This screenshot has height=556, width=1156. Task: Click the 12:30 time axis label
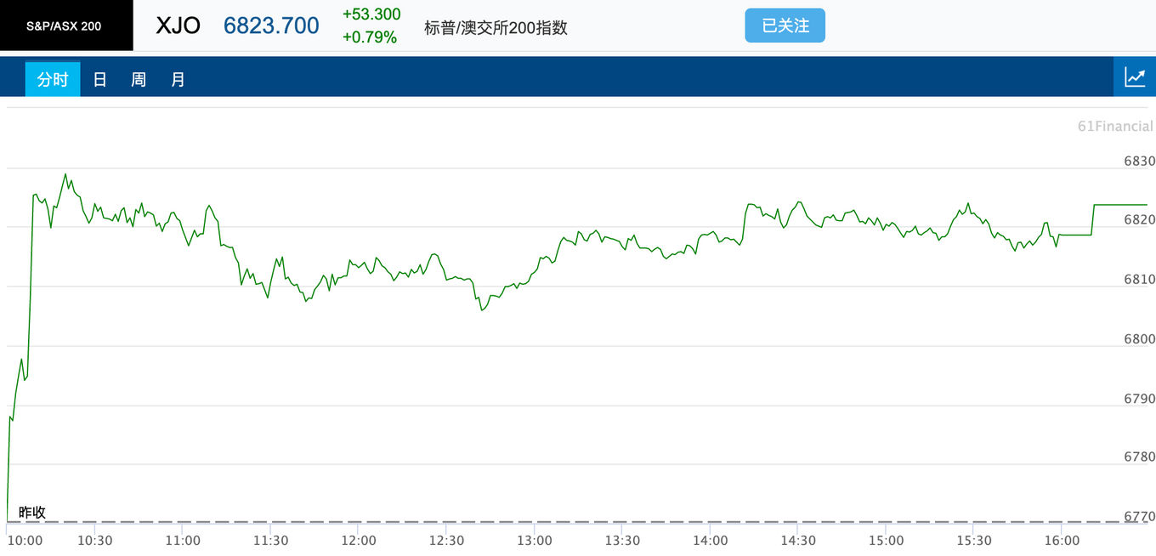446,541
